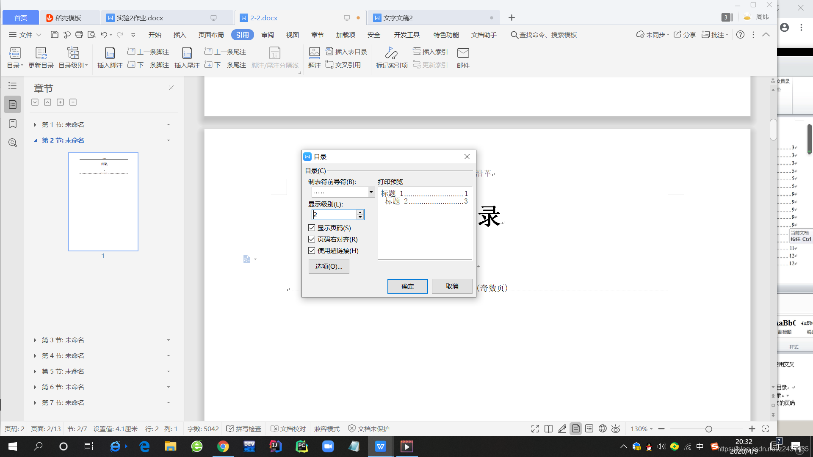This screenshot has height=457, width=813.
Task: Toggle 页码右对齐 checkbox
Action: (312, 239)
